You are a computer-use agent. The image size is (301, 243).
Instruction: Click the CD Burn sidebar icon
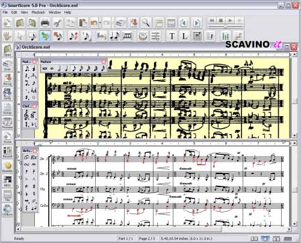[x=7, y=210]
